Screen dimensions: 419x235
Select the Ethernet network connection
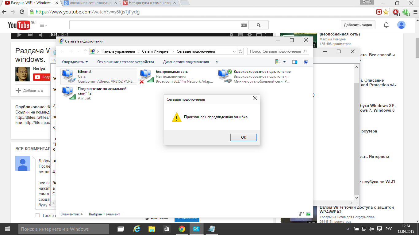[x=99, y=76]
